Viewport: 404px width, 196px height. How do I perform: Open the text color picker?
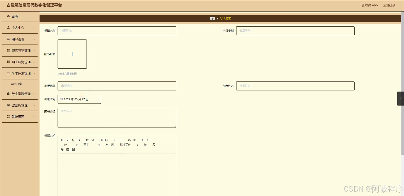coord(107,145)
